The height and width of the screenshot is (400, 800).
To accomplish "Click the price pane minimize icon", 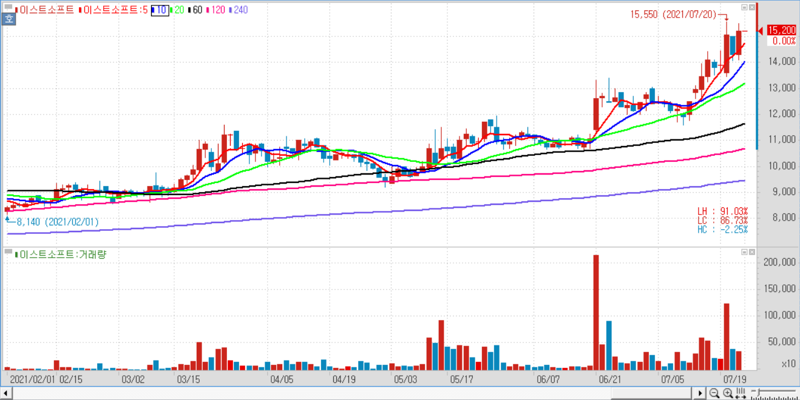I will [744, 8].
